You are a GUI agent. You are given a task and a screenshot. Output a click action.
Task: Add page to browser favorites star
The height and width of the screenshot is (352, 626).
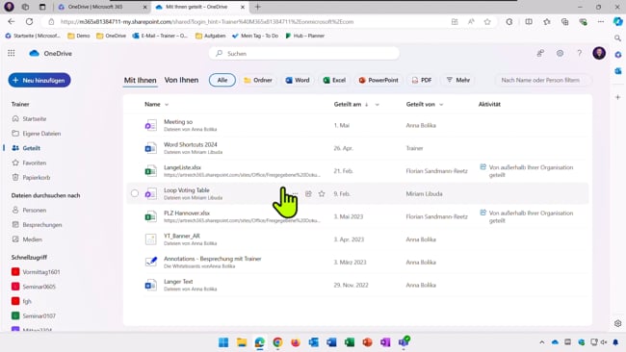[487, 21]
